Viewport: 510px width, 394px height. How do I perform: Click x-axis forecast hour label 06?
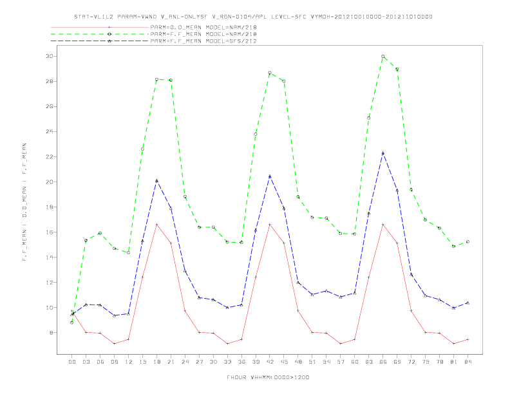(x=100, y=362)
